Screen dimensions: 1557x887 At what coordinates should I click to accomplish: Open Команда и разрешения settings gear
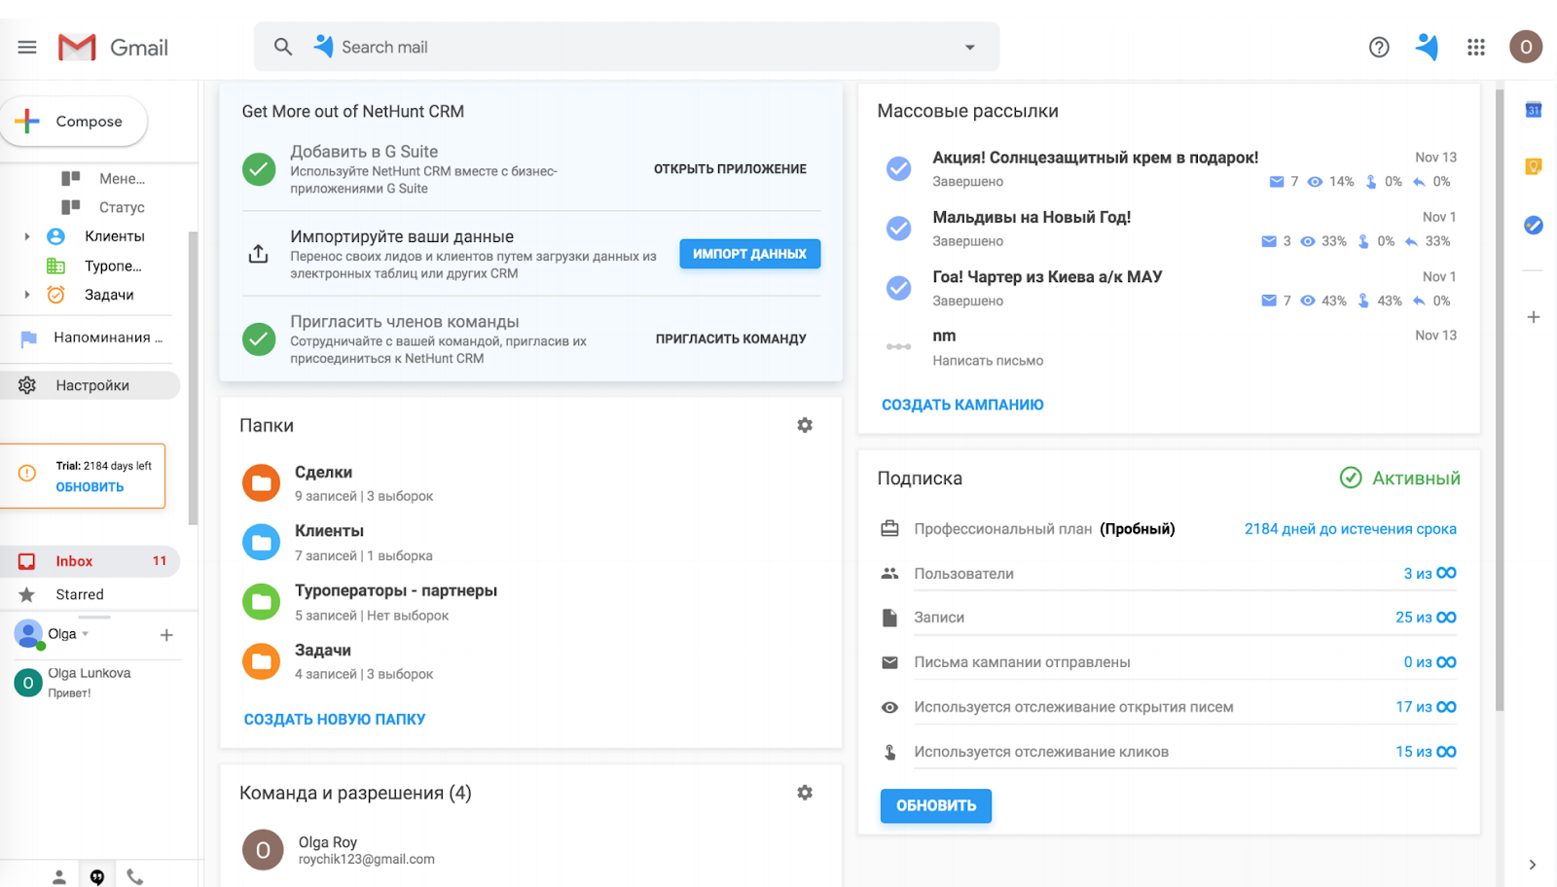tap(805, 793)
